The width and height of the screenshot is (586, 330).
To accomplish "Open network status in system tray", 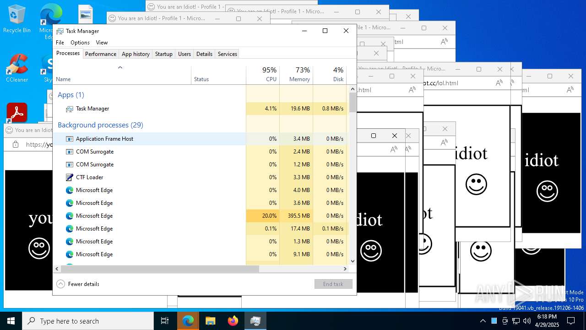I will [x=516, y=321].
